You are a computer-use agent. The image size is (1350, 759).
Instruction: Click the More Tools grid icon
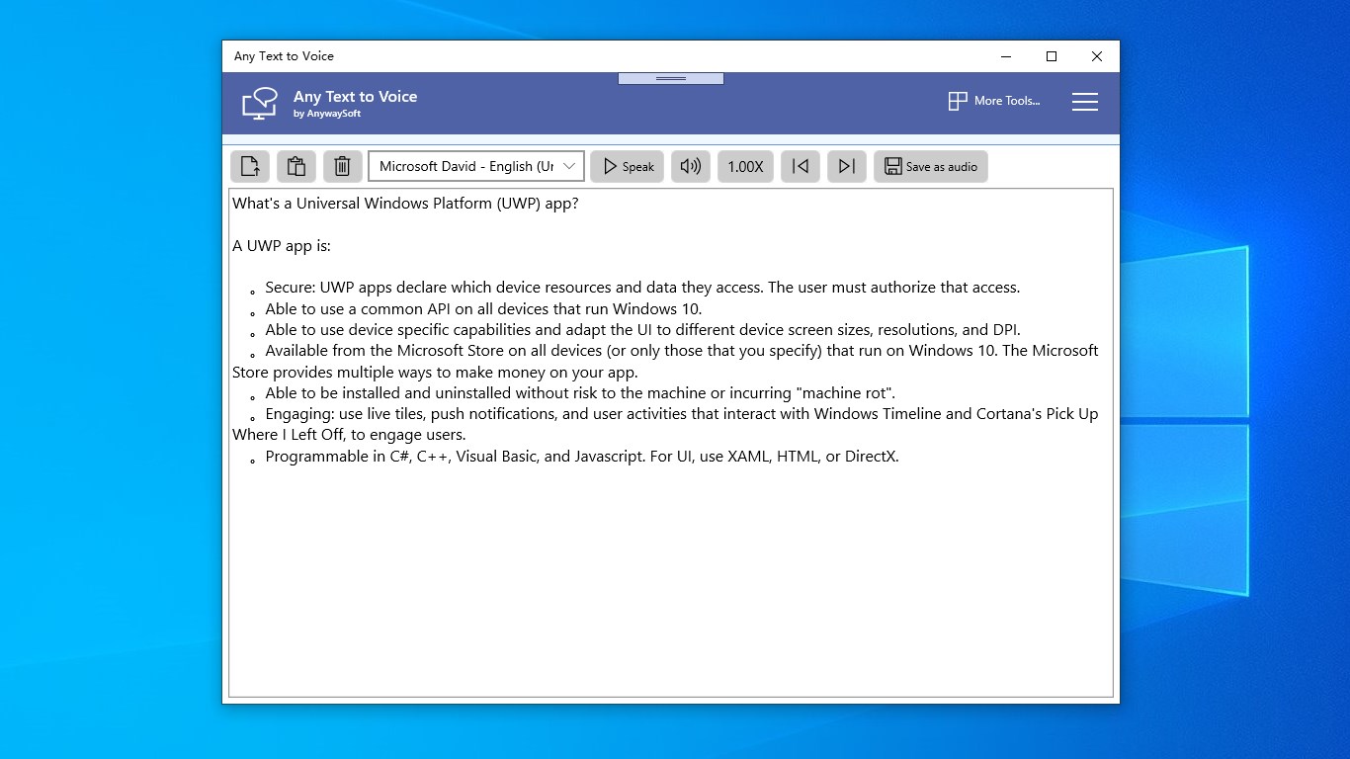957,101
